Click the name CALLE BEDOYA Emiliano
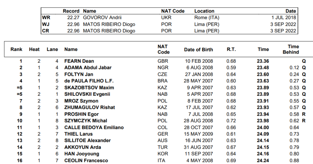The width and height of the screenshot is (313, 164). [94, 127]
